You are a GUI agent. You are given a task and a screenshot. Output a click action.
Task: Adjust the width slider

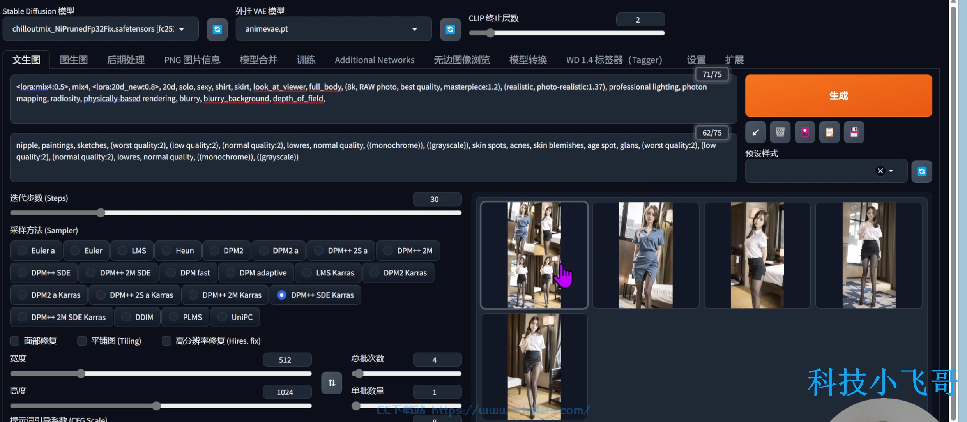click(x=161, y=374)
